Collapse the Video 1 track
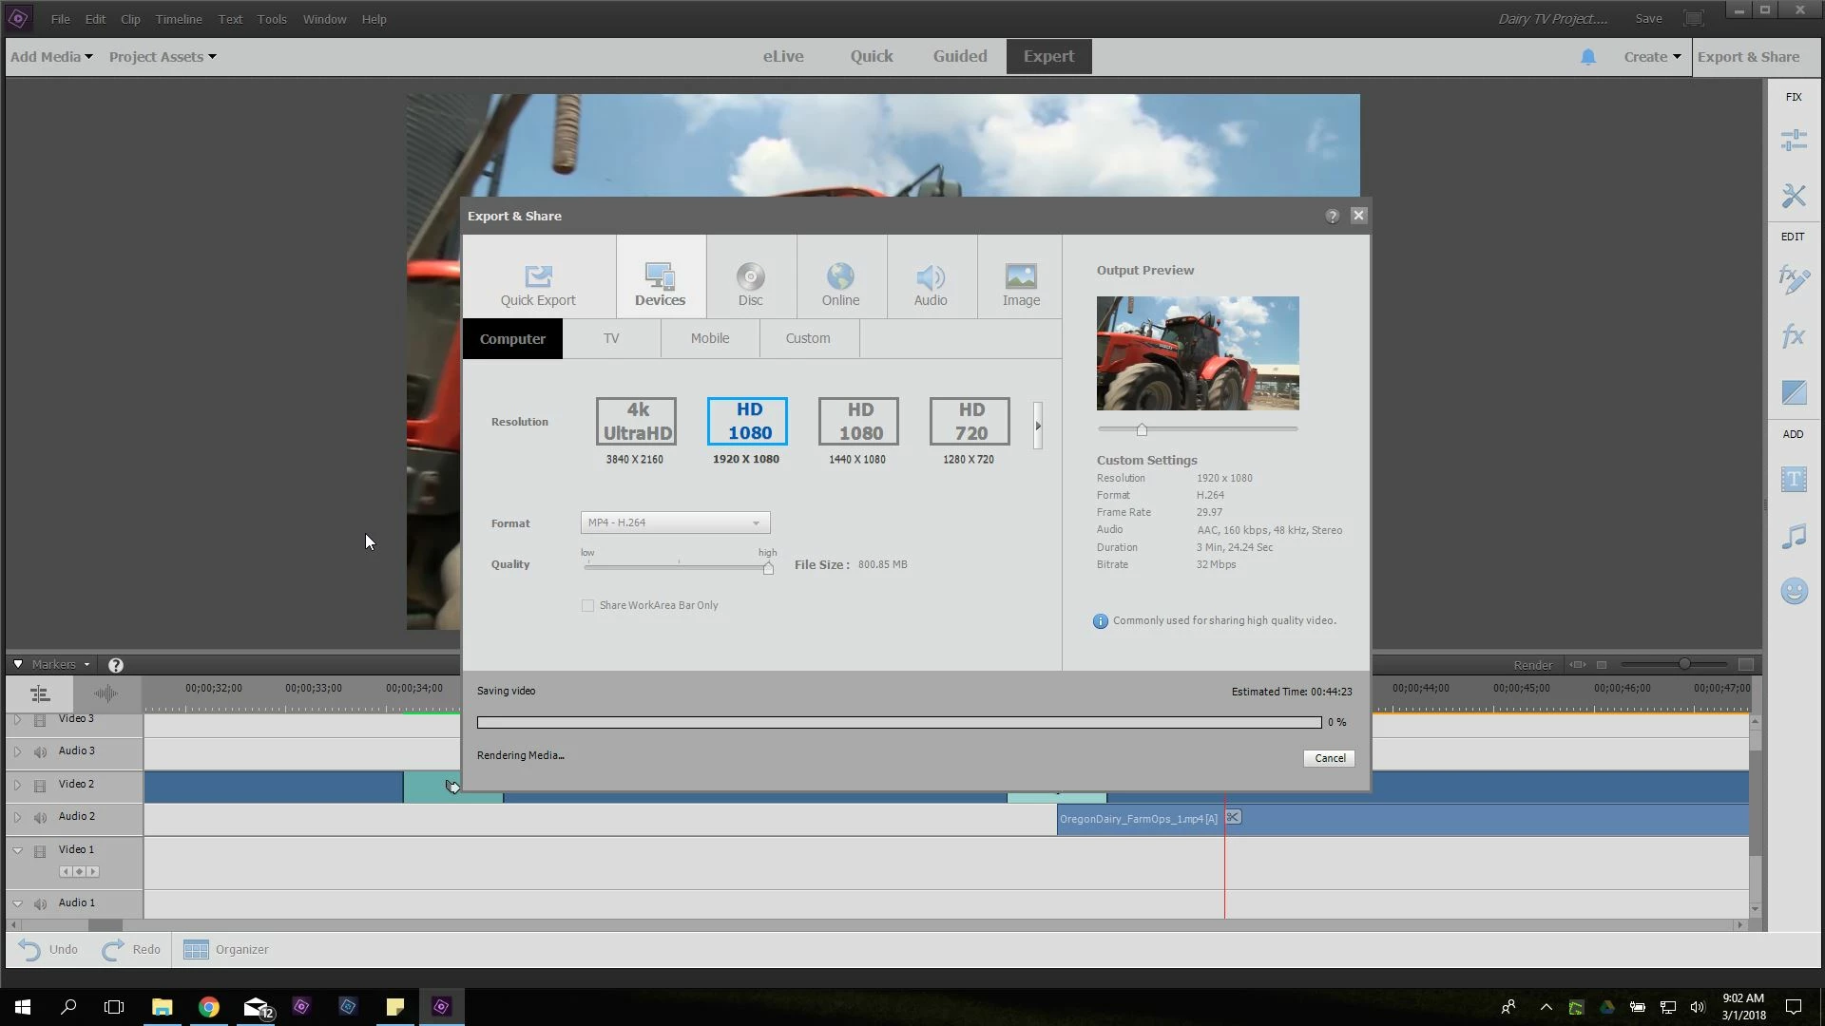The height and width of the screenshot is (1026, 1825). point(17,850)
